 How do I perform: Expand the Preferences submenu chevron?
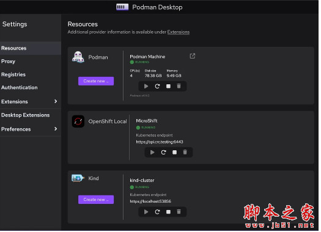point(56,129)
